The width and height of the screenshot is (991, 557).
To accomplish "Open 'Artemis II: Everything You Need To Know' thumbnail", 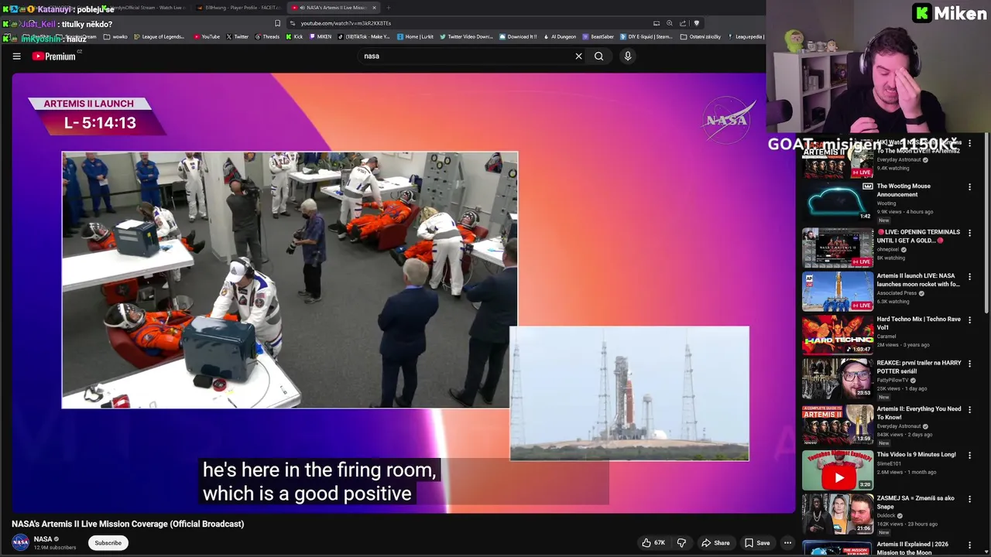I will tap(837, 424).
